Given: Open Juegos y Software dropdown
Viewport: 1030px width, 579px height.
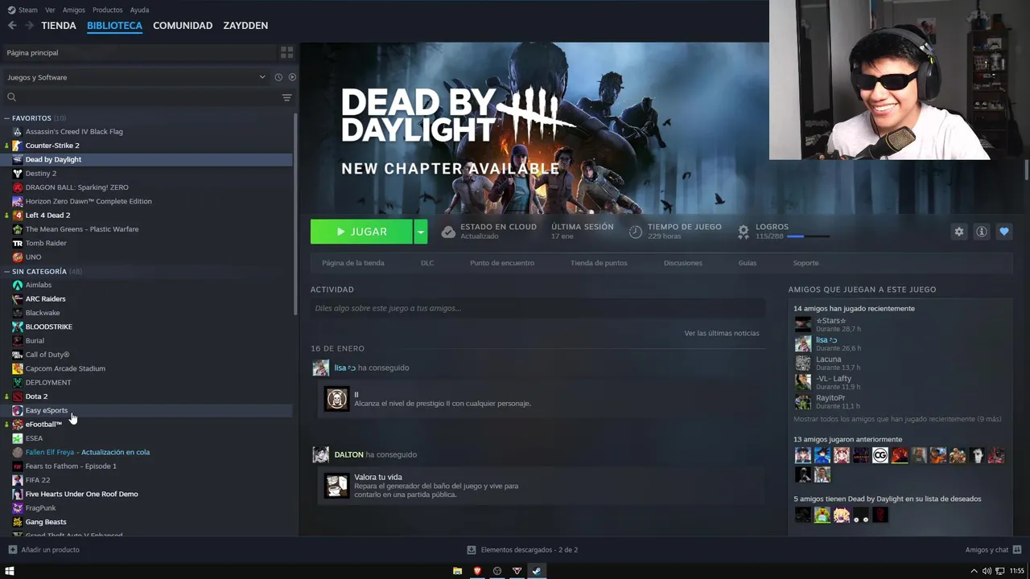Looking at the screenshot, I should click(x=136, y=77).
